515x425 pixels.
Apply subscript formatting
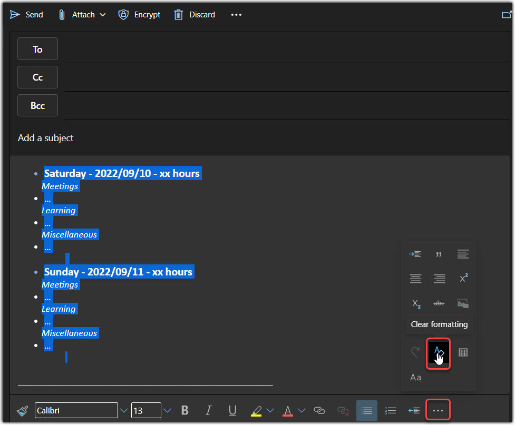pyautogui.click(x=416, y=303)
